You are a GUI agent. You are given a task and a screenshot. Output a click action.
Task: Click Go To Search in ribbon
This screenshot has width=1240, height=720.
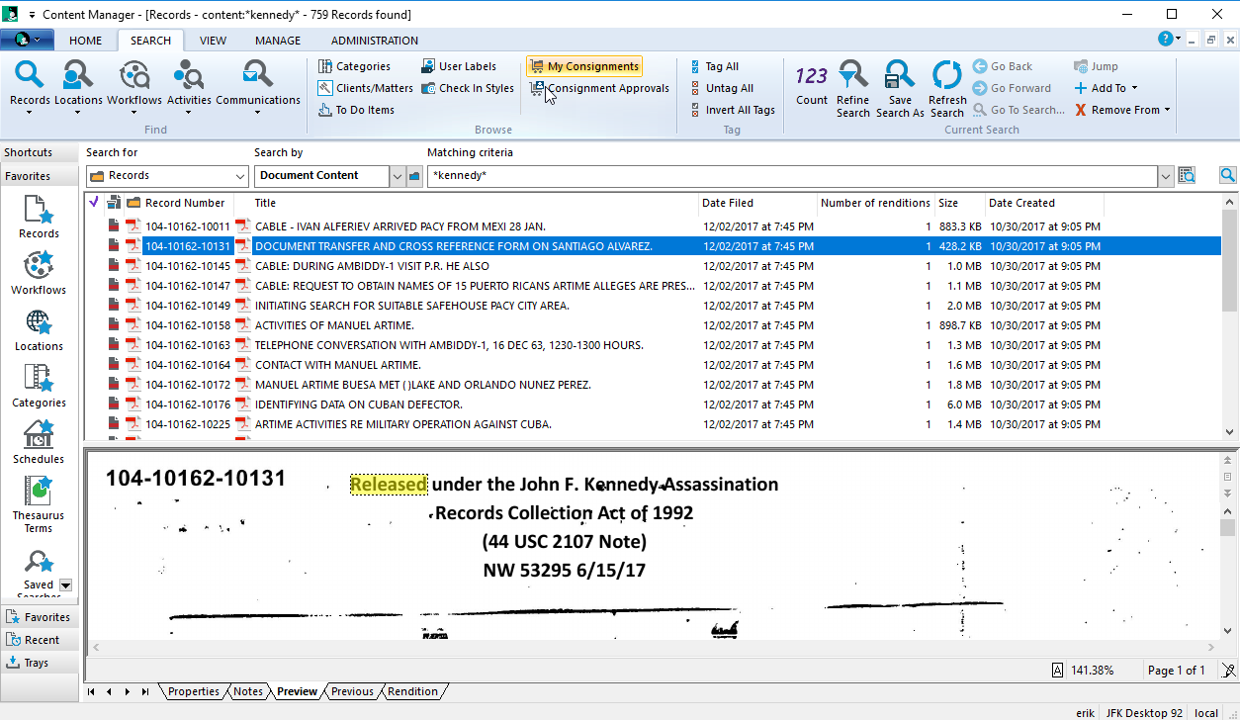point(1019,110)
